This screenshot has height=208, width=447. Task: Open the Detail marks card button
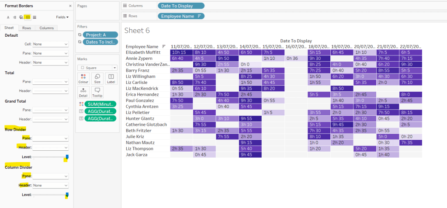click(83, 92)
